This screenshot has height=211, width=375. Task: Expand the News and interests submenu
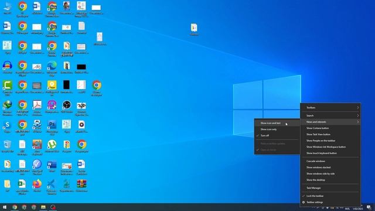[330, 122]
